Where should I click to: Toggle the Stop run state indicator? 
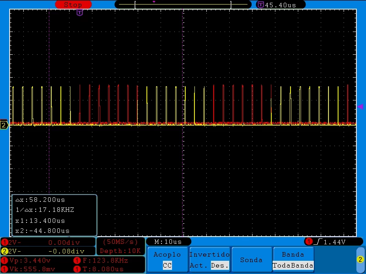tap(73, 5)
